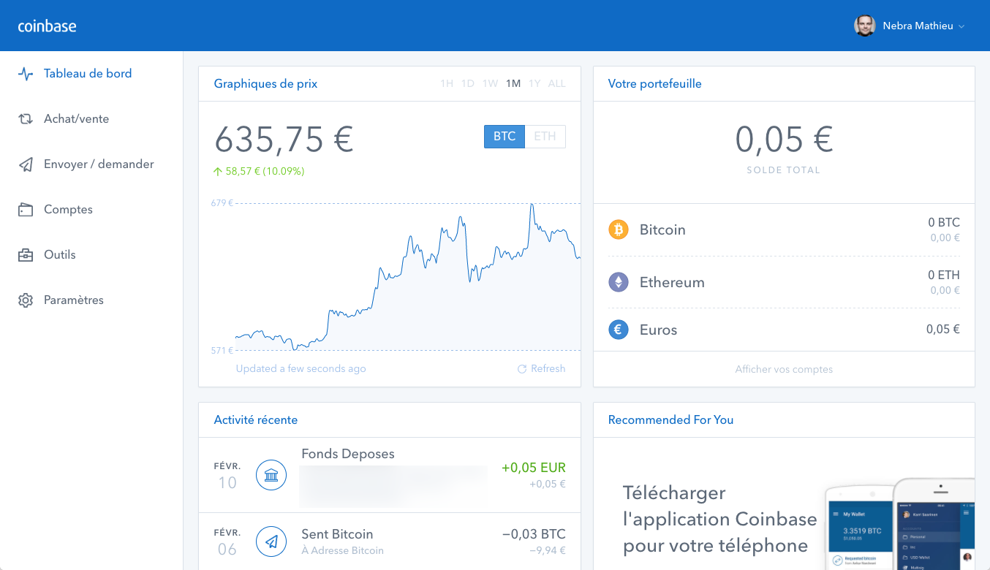Image resolution: width=990 pixels, height=570 pixels.
Task: Click the SOLDE TOTAL label
Action: (784, 170)
